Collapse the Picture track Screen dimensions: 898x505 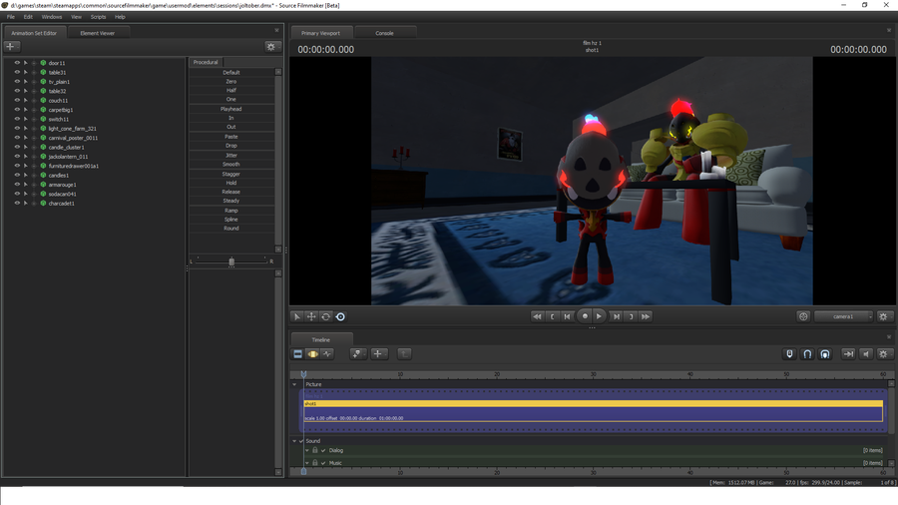295,385
